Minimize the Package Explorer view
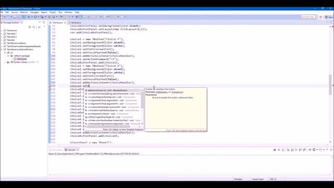The image size is (334, 188). 40,22
